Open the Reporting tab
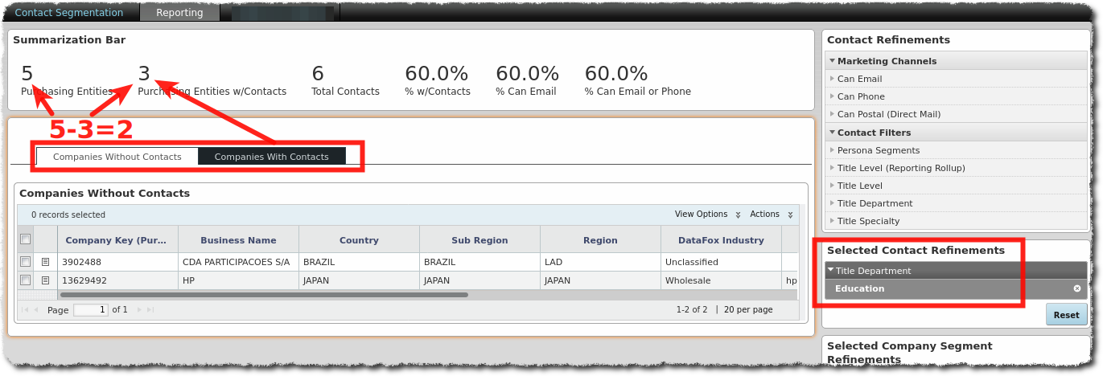The image size is (1103, 376). [179, 13]
